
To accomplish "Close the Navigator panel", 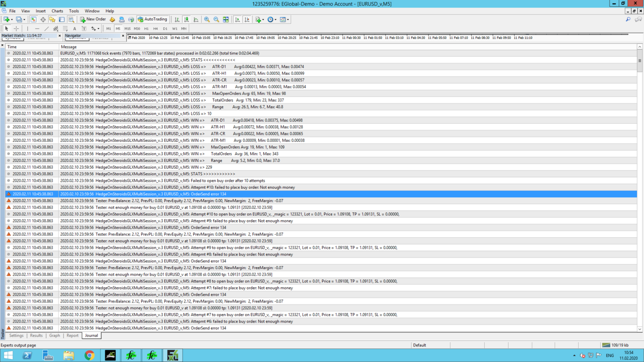I will coord(123,36).
